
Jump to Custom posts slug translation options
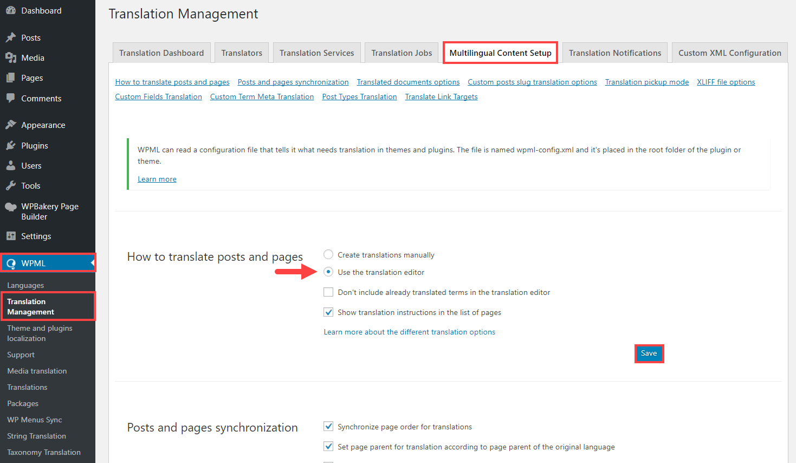click(532, 82)
